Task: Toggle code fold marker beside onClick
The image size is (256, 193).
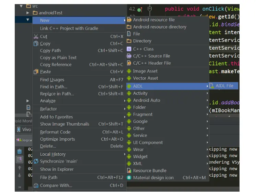Action: (x=150, y=9)
